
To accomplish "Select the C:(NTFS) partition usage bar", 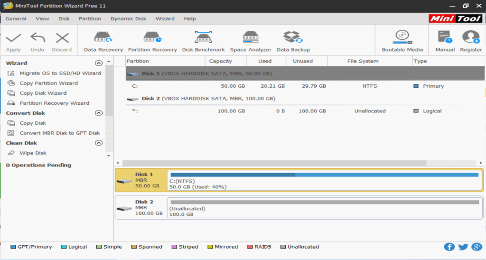I will coord(325,175).
